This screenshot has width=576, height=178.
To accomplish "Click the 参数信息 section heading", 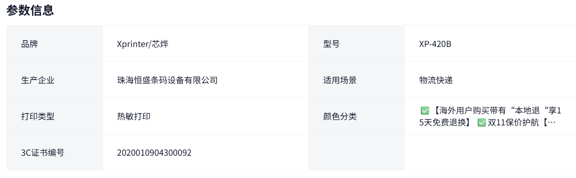I will 30,10.
